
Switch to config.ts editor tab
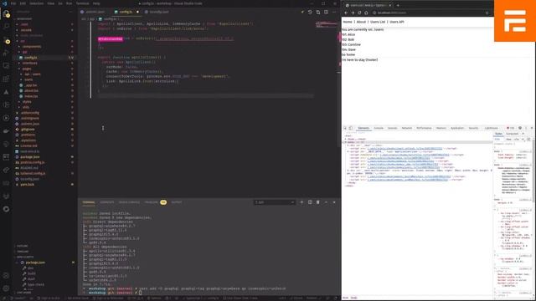click(126, 12)
